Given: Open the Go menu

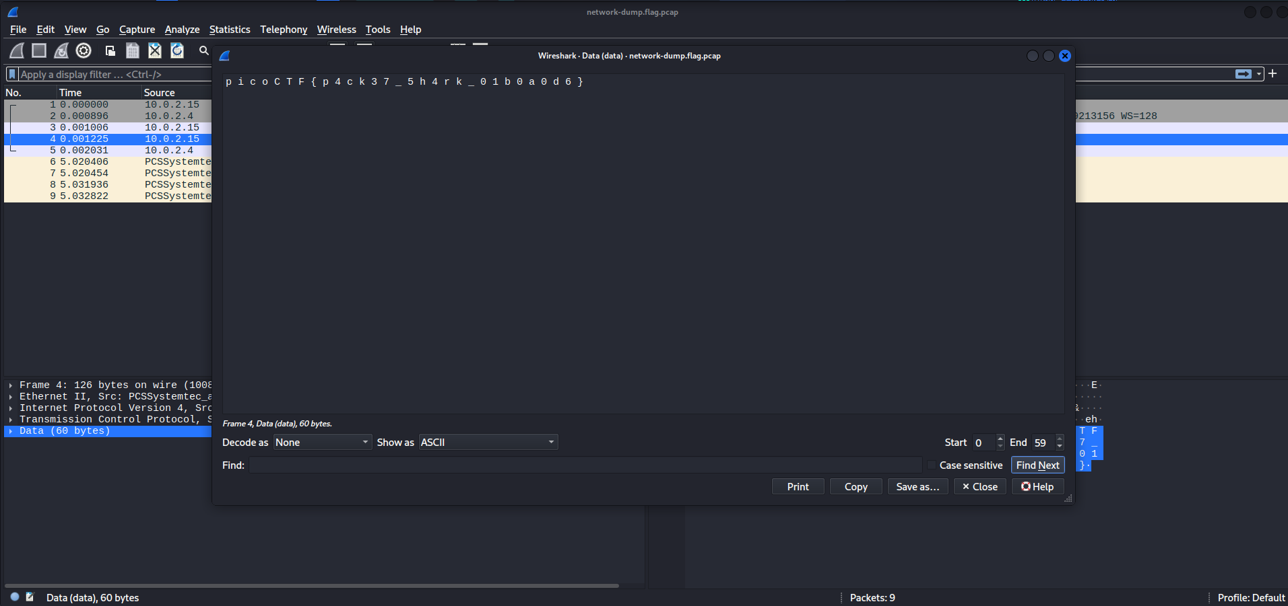Looking at the screenshot, I should pyautogui.click(x=102, y=30).
